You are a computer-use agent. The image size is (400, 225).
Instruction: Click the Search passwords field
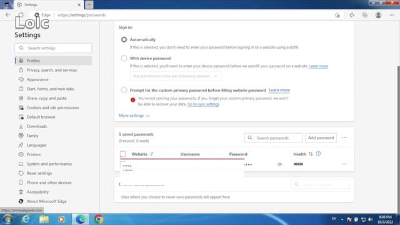(274, 137)
